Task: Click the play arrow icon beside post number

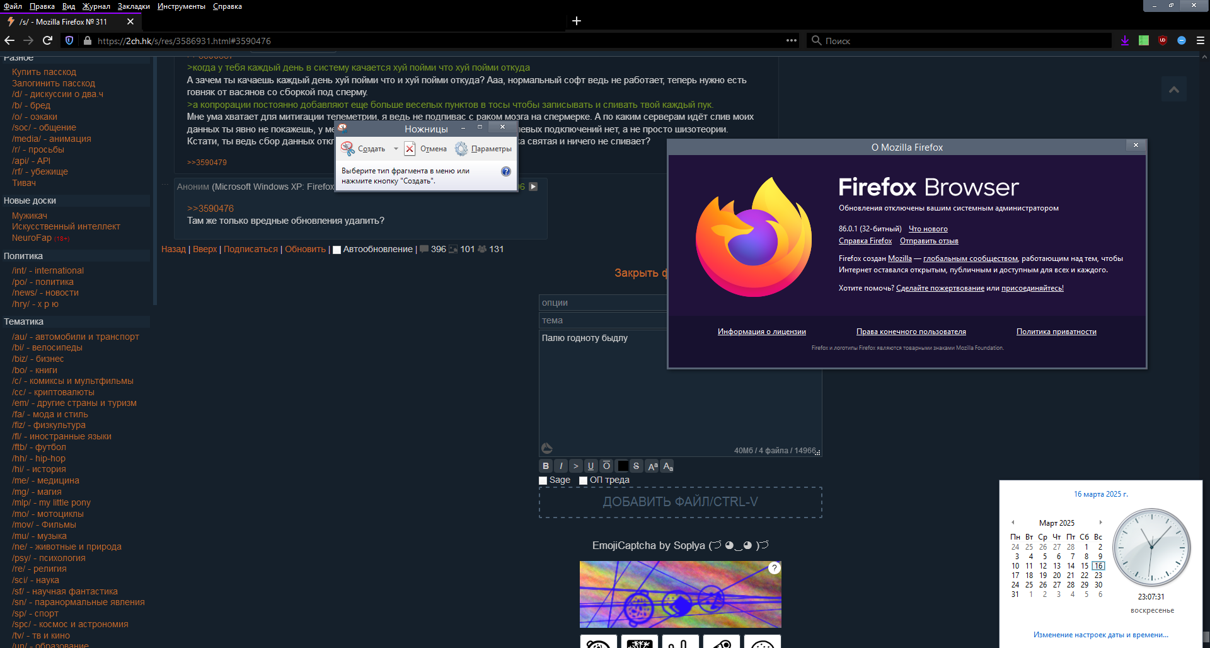Action: (533, 187)
